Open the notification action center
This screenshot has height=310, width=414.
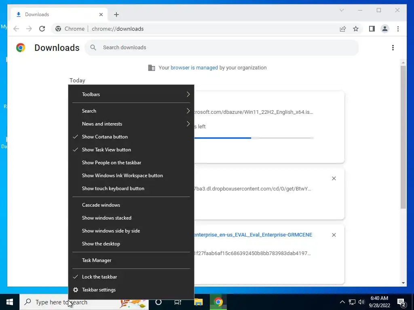pyautogui.click(x=401, y=302)
